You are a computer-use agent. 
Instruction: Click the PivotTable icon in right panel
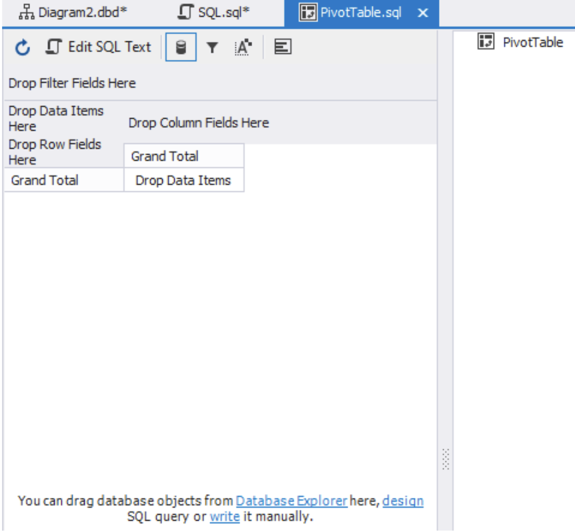[x=486, y=42]
